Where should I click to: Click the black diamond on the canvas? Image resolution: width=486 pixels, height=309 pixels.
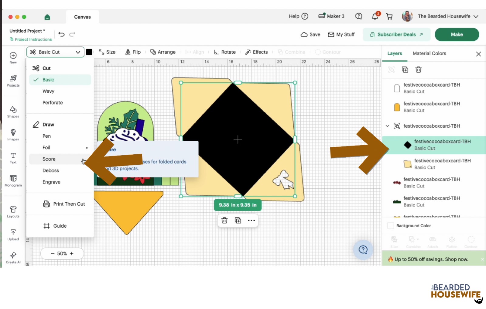pyautogui.click(x=238, y=139)
